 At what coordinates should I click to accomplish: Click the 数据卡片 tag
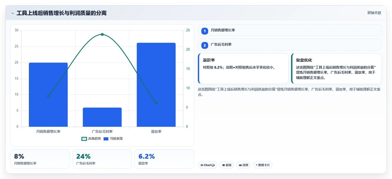tap(263, 165)
